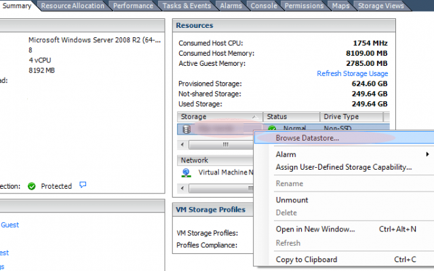434x271 pixels.
Task: Select Copy to Clipboard menu item
Action: [x=307, y=259]
